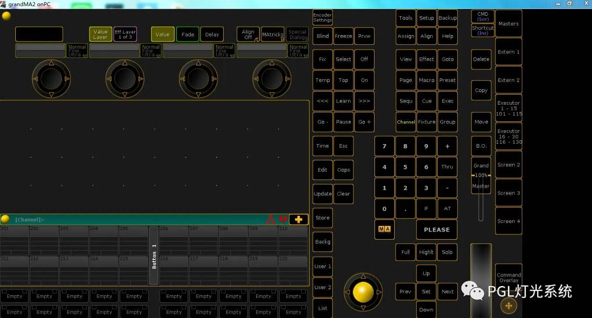
Task: Open resolution dropdown of the rightmost encoder
Action: [298, 51]
